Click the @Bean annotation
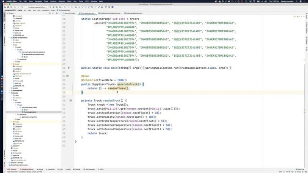The height and width of the screenshot is (173, 308). (85, 76)
